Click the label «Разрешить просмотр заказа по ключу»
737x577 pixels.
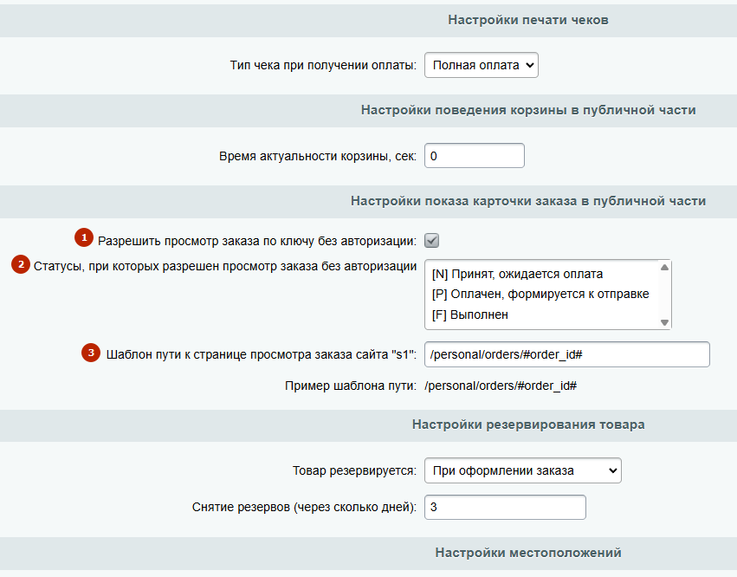pyautogui.click(x=257, y=241)
